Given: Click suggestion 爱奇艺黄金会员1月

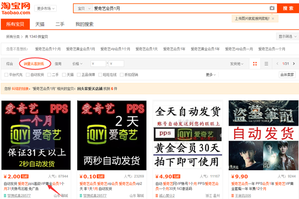Looking at the screenshot, I should click(80, 49).
